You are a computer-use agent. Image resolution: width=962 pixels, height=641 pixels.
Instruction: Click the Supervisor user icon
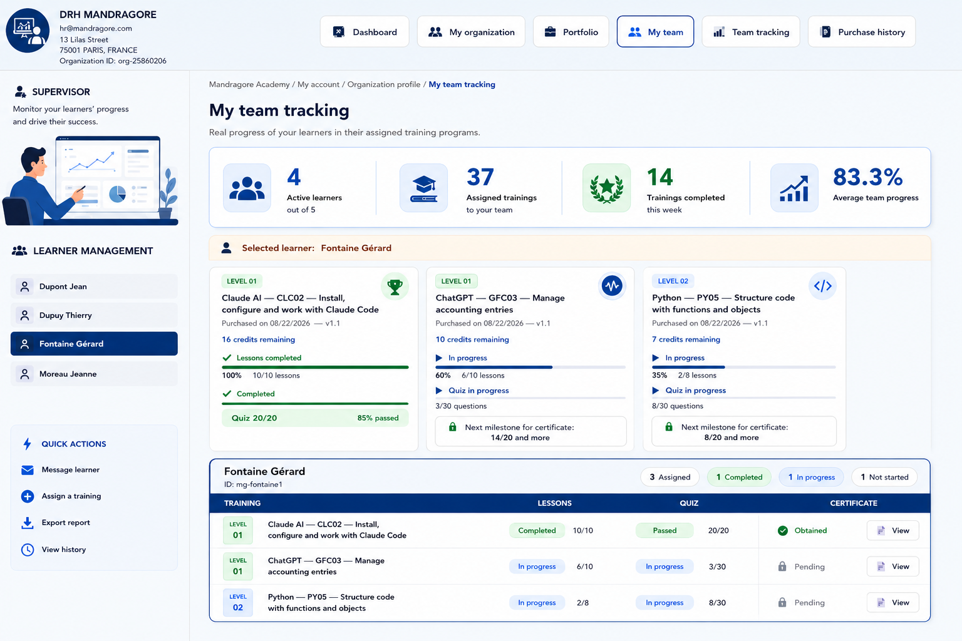point(21,92)
